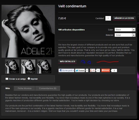139x120 pixels.
Task: Click the Tweet count bubble
Action: point(87,70)
